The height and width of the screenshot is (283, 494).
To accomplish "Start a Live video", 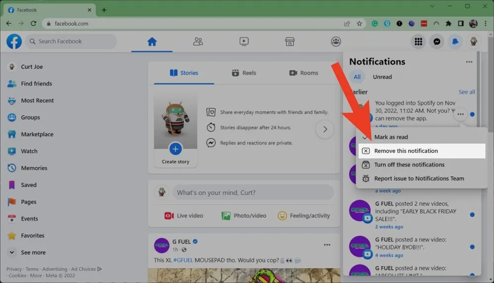I will (x=184, y=215).
